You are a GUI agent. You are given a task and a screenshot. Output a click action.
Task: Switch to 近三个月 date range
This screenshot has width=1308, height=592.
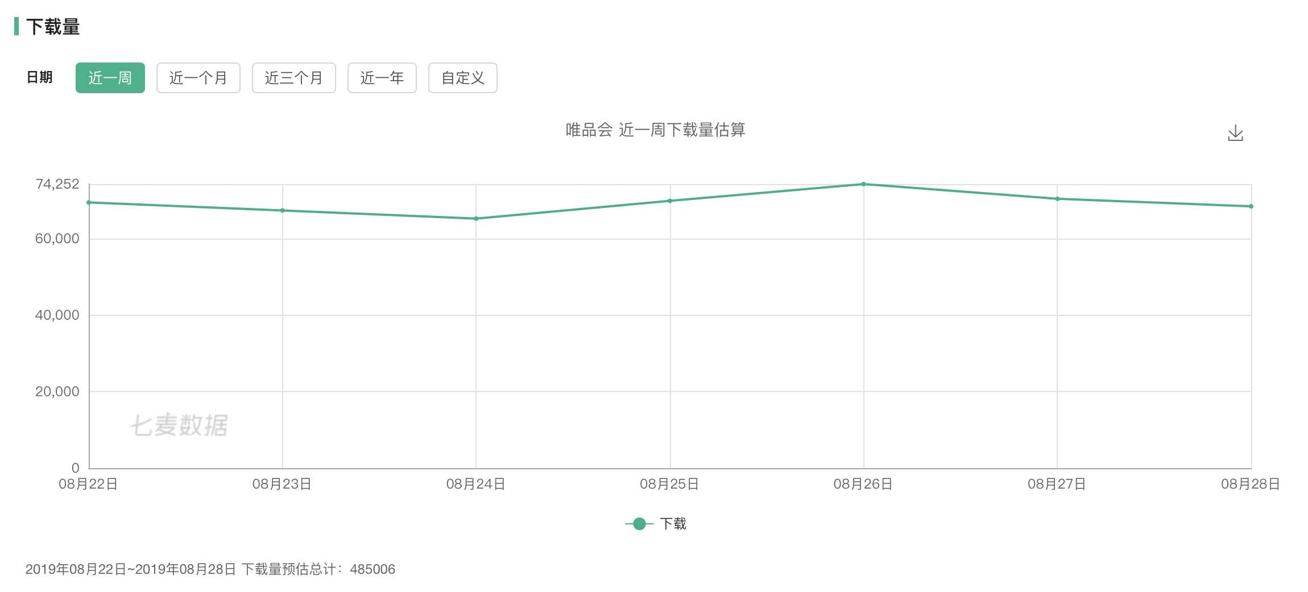click(293, 78)
